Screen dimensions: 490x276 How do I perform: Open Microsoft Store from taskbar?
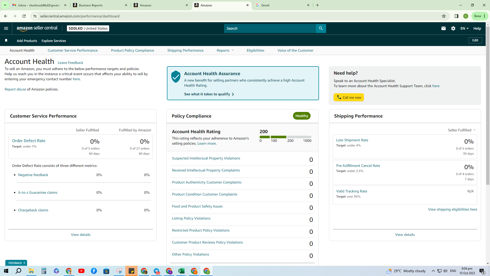click(106, 271)
